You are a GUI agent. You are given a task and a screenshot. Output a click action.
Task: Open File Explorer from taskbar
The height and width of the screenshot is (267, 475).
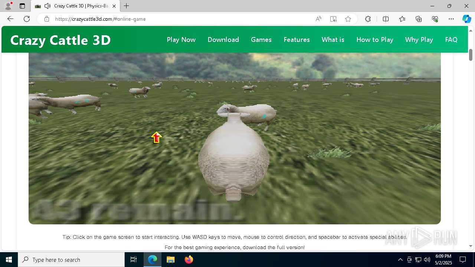[x=170, y=260]
